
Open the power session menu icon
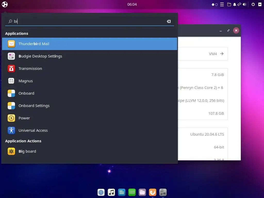pyautogui.click(x=253, y=4)
